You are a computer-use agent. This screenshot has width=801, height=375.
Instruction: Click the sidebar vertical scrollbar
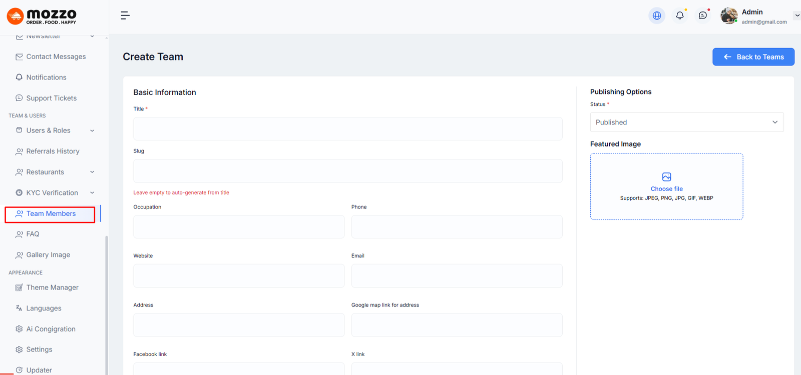pyautogui.click(x=106, y=300)
